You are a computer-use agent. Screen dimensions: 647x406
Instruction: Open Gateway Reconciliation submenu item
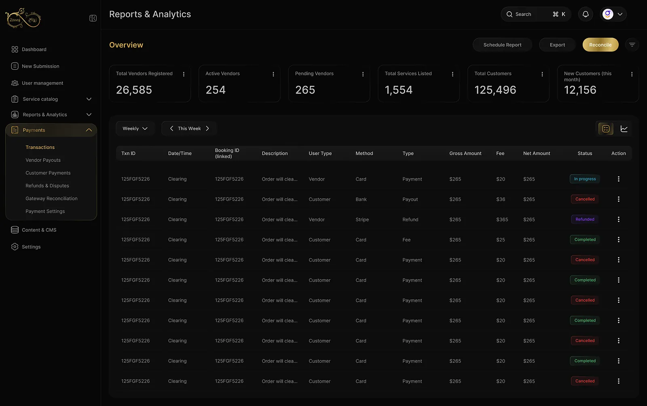click(52, 199)
